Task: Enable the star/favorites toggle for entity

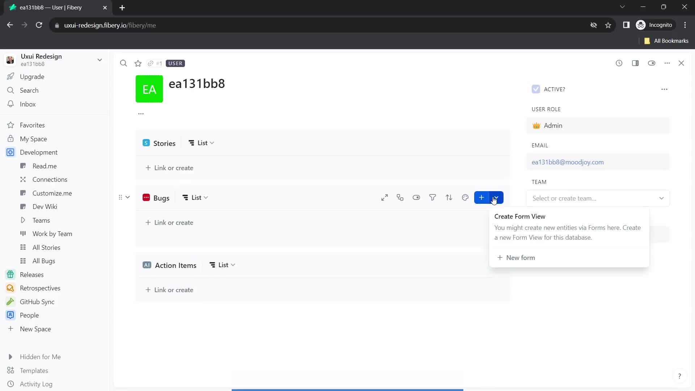Action: (x=138, y=63)
